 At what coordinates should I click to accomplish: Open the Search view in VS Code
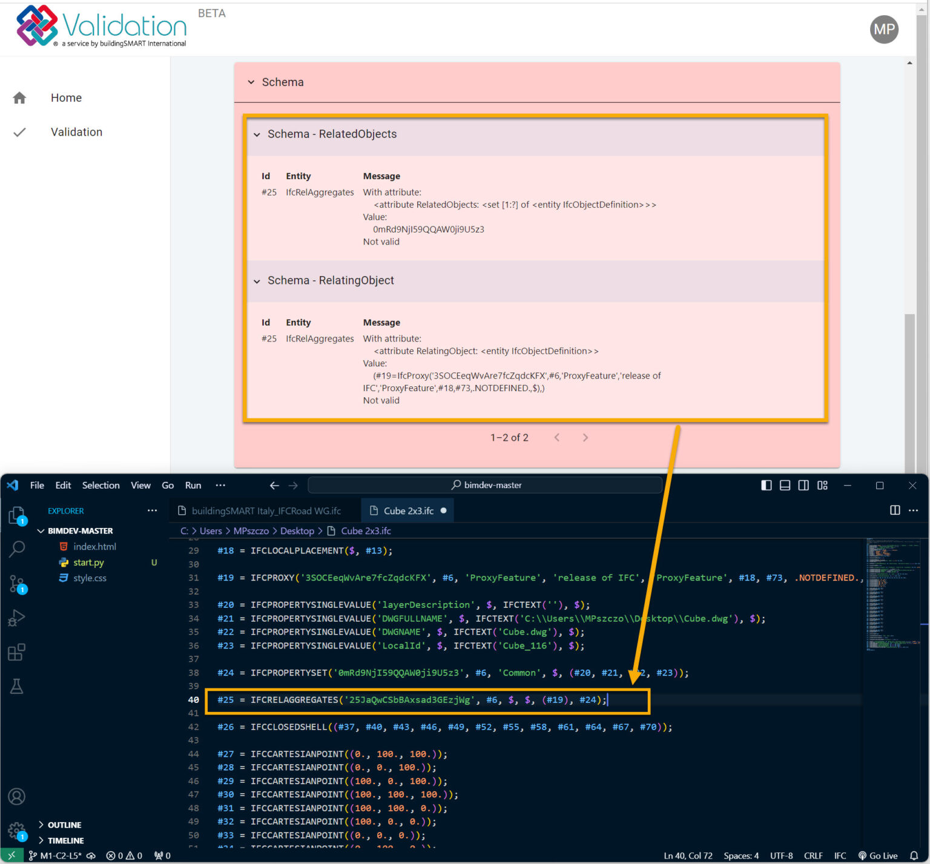(x=16, y=549)
